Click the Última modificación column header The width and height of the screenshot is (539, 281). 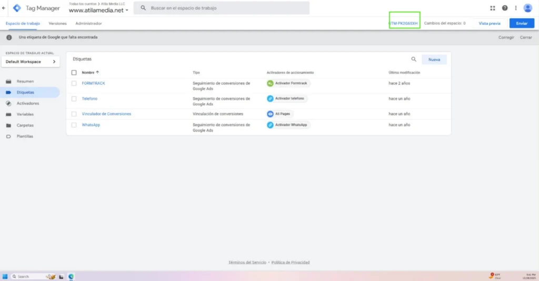404,73
